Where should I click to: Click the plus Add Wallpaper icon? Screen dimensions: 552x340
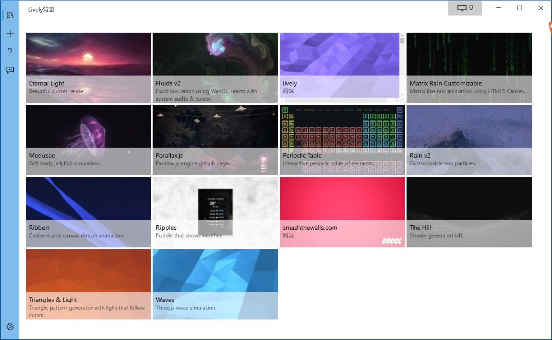coord(10,34)
